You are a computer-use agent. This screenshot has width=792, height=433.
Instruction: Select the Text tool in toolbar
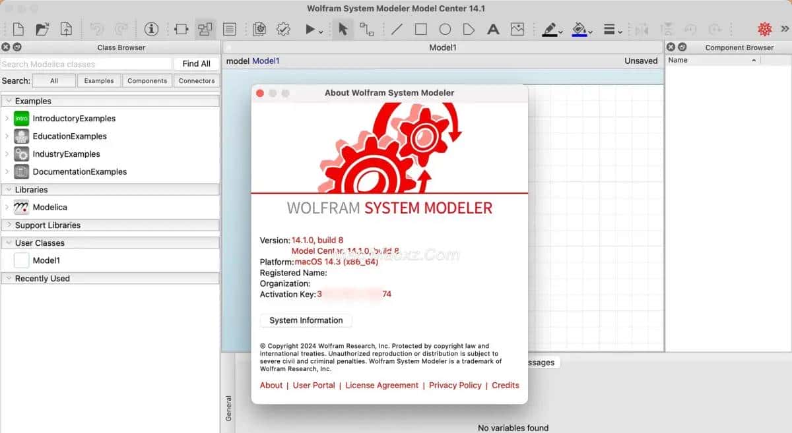(493, 29)
